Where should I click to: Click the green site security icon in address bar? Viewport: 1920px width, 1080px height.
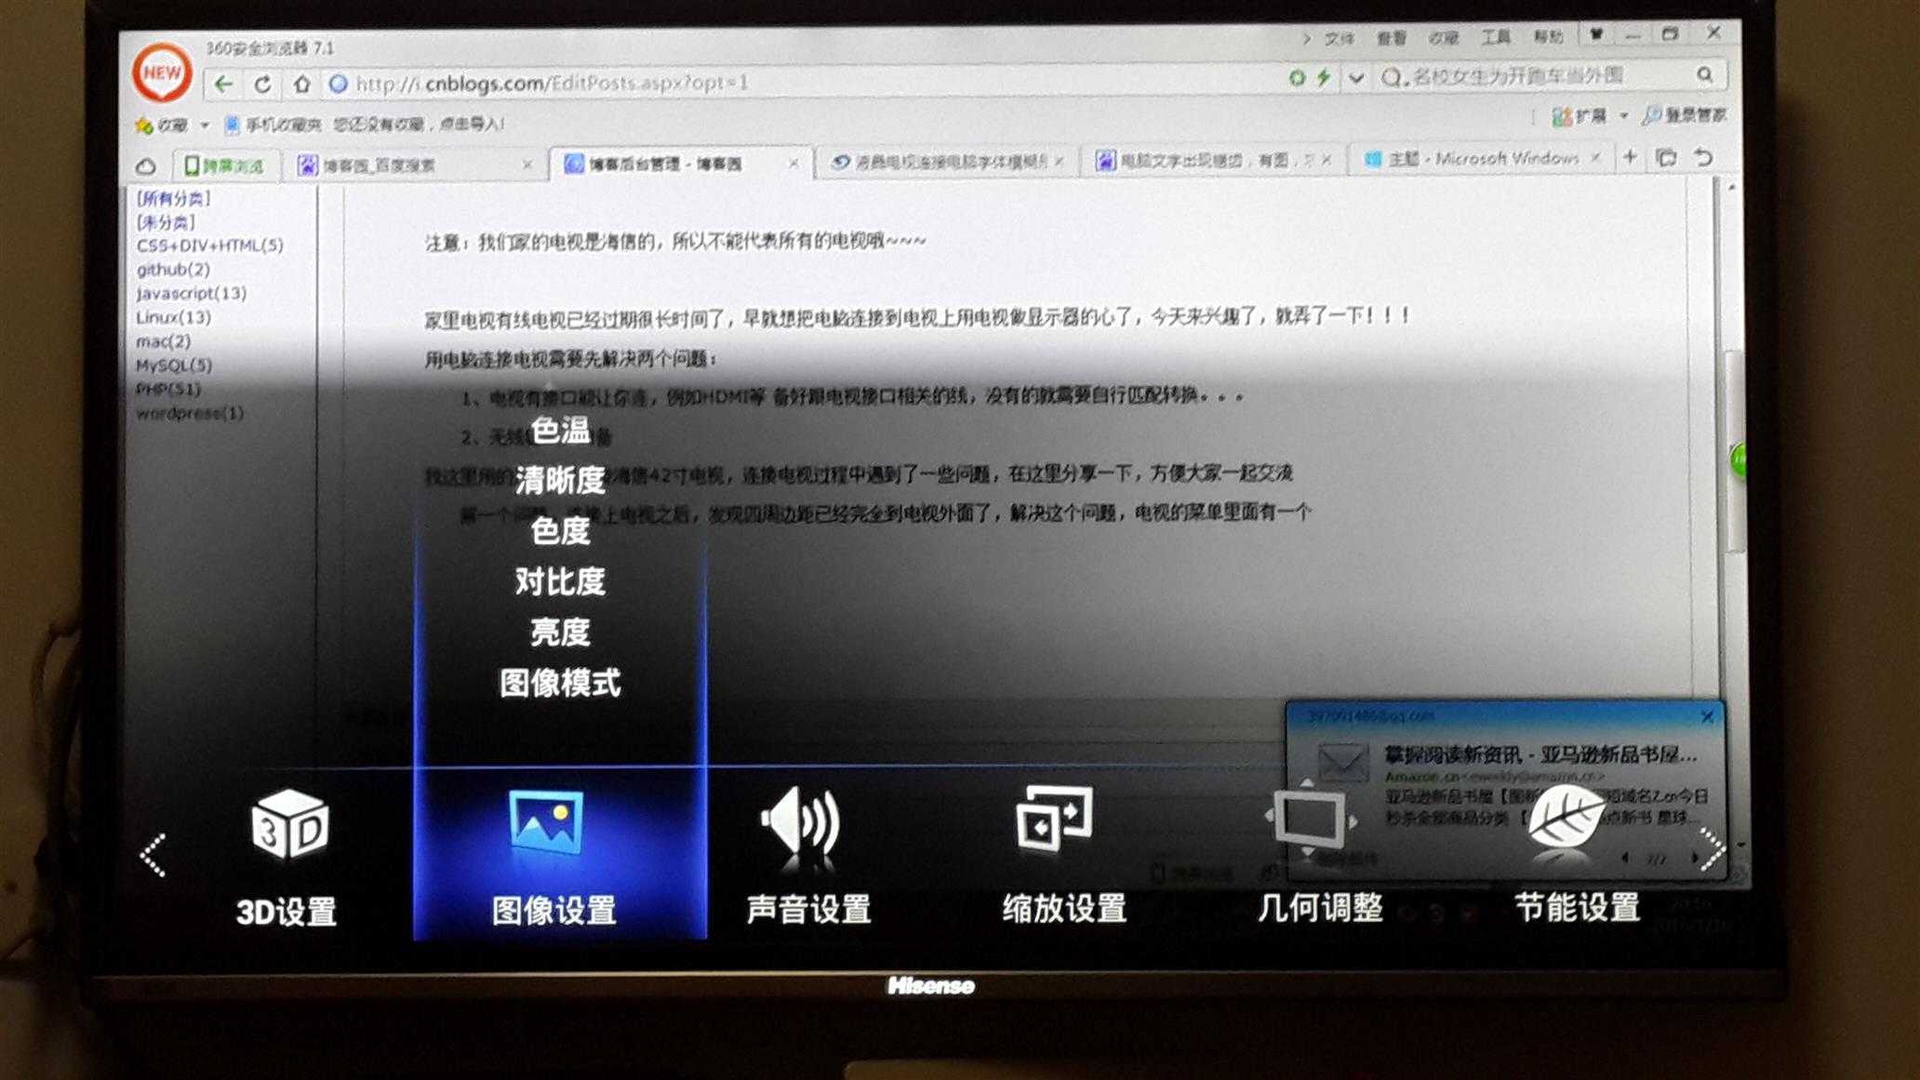pos(1297,78)
